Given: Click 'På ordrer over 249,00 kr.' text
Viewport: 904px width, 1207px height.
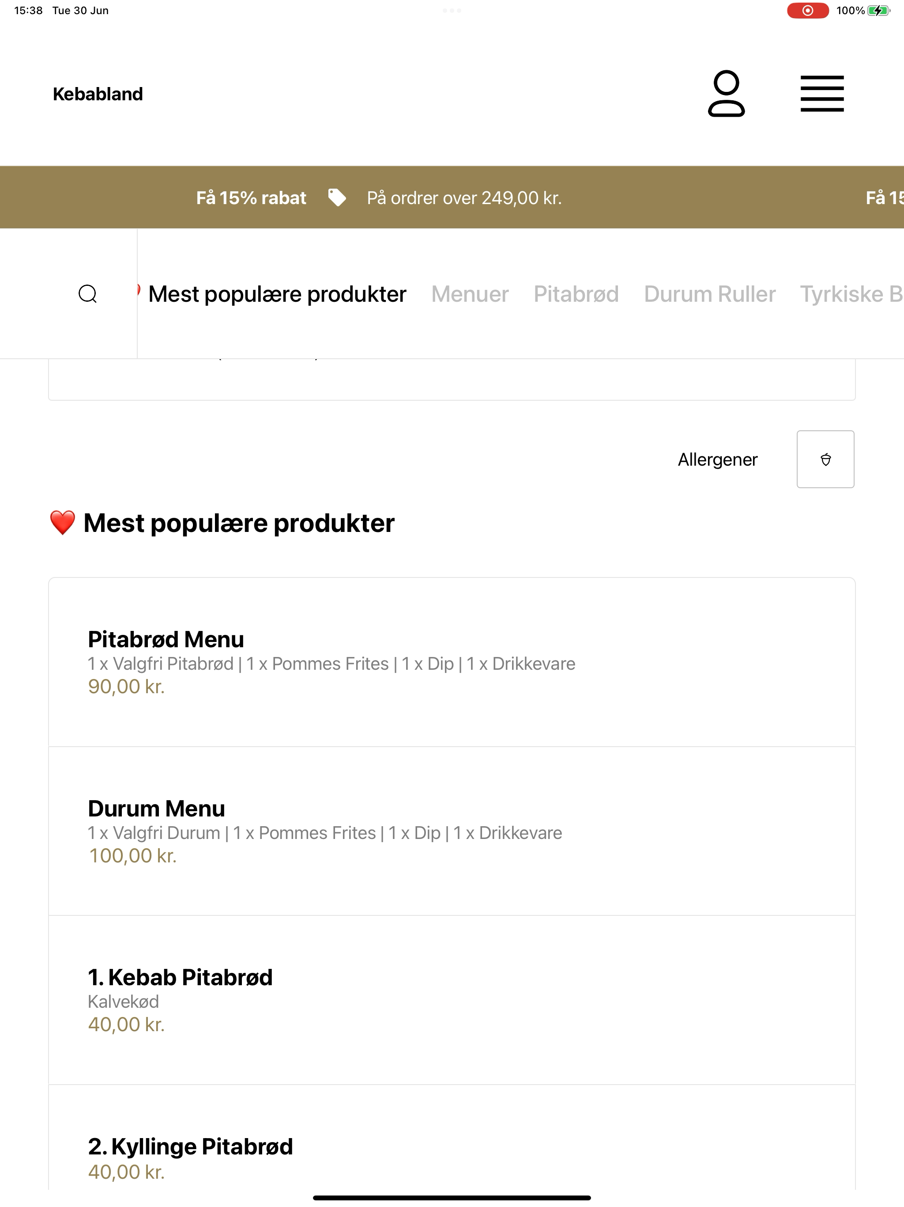Looking at the screenshot, I should pyautogui.click(x=464, y=197).
